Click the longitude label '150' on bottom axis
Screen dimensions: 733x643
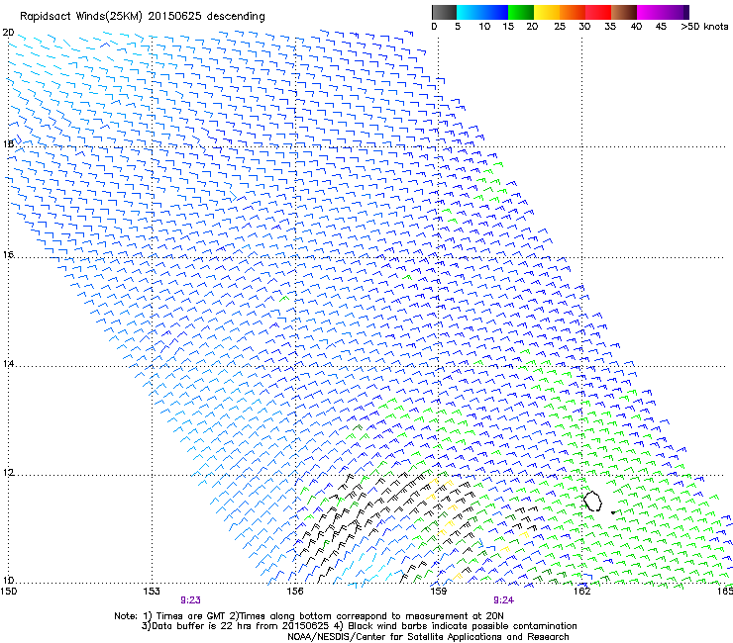coord(9,592)
